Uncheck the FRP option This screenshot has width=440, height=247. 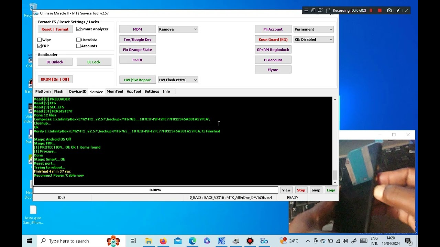click(40, 45)
